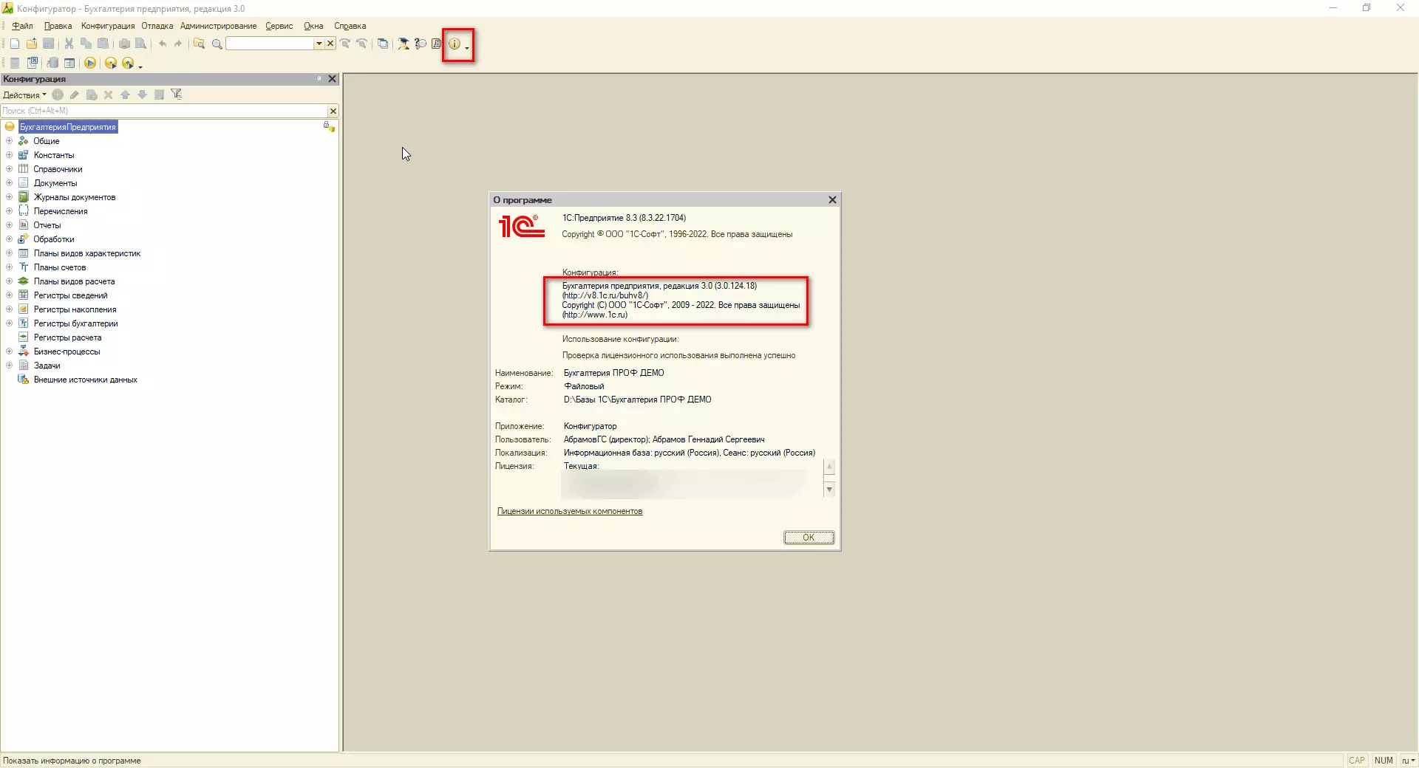This screenshot has height=768, width=1419.
Task: Select Регистры бухгалтерии tree item
Action: coord(76,323)
